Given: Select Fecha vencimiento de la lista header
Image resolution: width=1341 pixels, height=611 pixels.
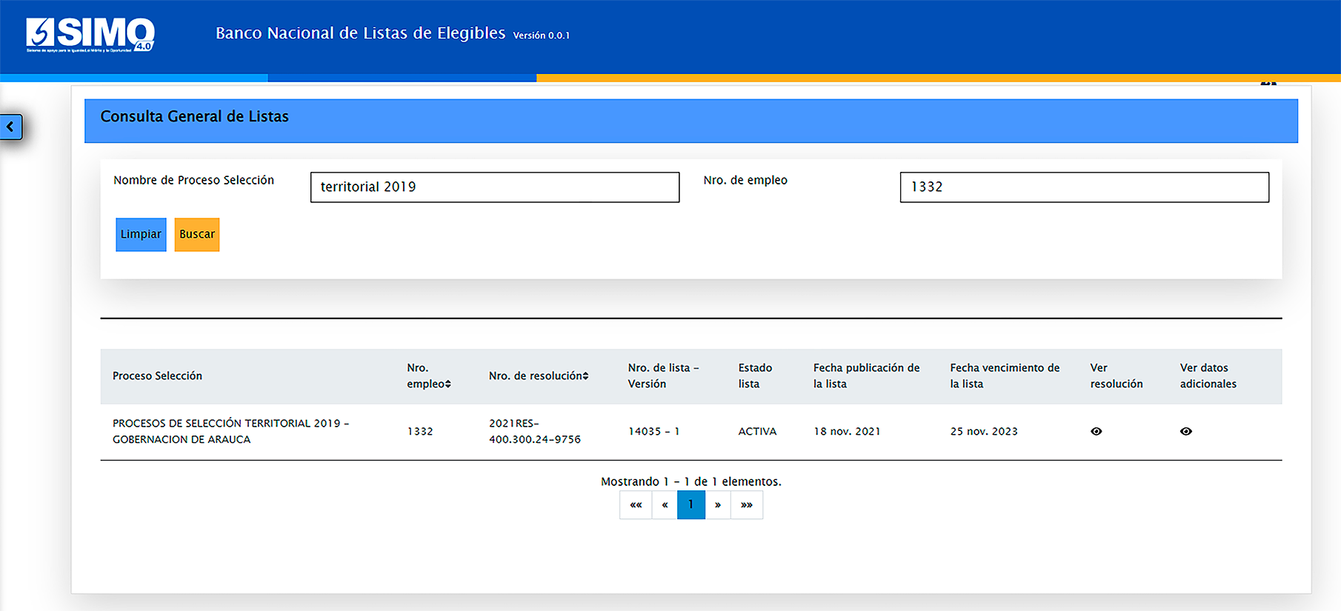Looking at the screenshot, I should (1005, 376).
